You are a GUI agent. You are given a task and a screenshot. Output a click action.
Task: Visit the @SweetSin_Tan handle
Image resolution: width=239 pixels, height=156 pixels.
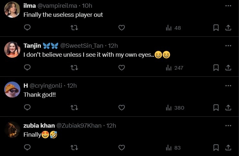[81, 46]
